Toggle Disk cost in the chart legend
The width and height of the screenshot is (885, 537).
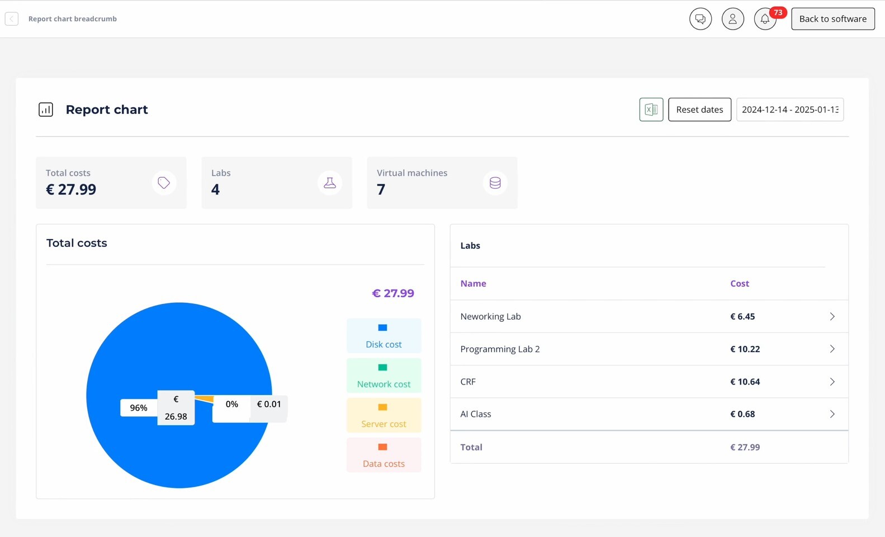pos(384,336)
